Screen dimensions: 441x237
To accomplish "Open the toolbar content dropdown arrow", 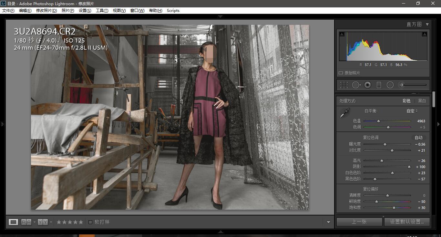I will tap(328, 222).
